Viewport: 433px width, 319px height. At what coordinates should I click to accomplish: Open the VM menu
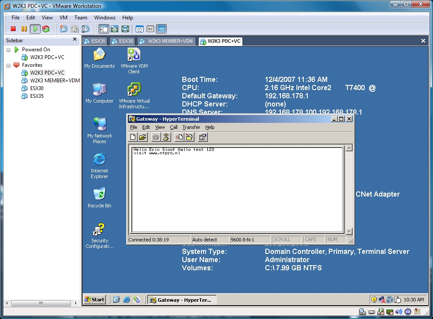64,18
